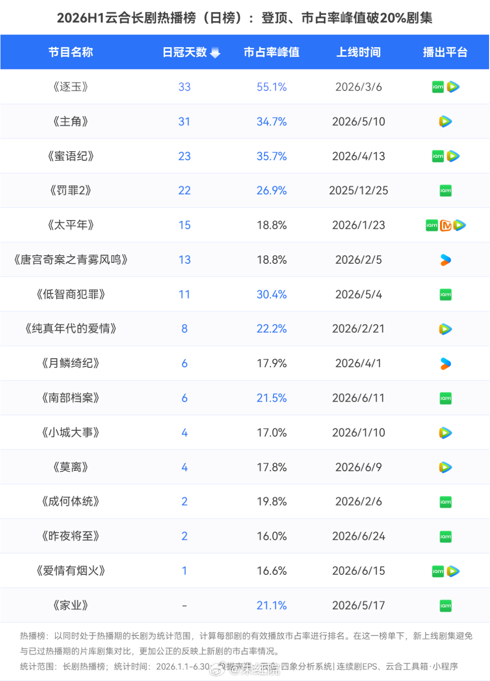Click the Tencent Video icon in 《纯真年代的爱情》 row

point(446,329)
